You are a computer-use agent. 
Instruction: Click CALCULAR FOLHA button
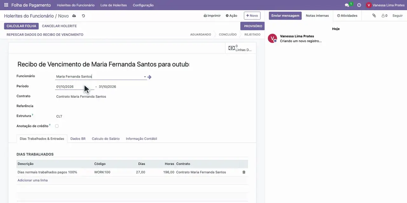(x=21, y=26)
